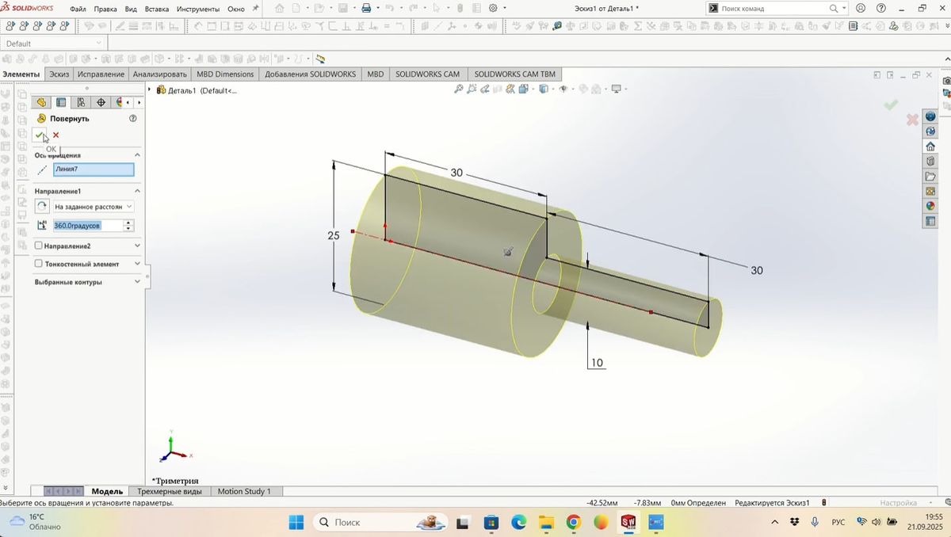Click the Настройка status bar entry

[x=899, y=502]
